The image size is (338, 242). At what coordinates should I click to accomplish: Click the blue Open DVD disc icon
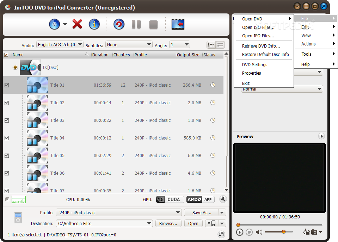coord(55,24)
